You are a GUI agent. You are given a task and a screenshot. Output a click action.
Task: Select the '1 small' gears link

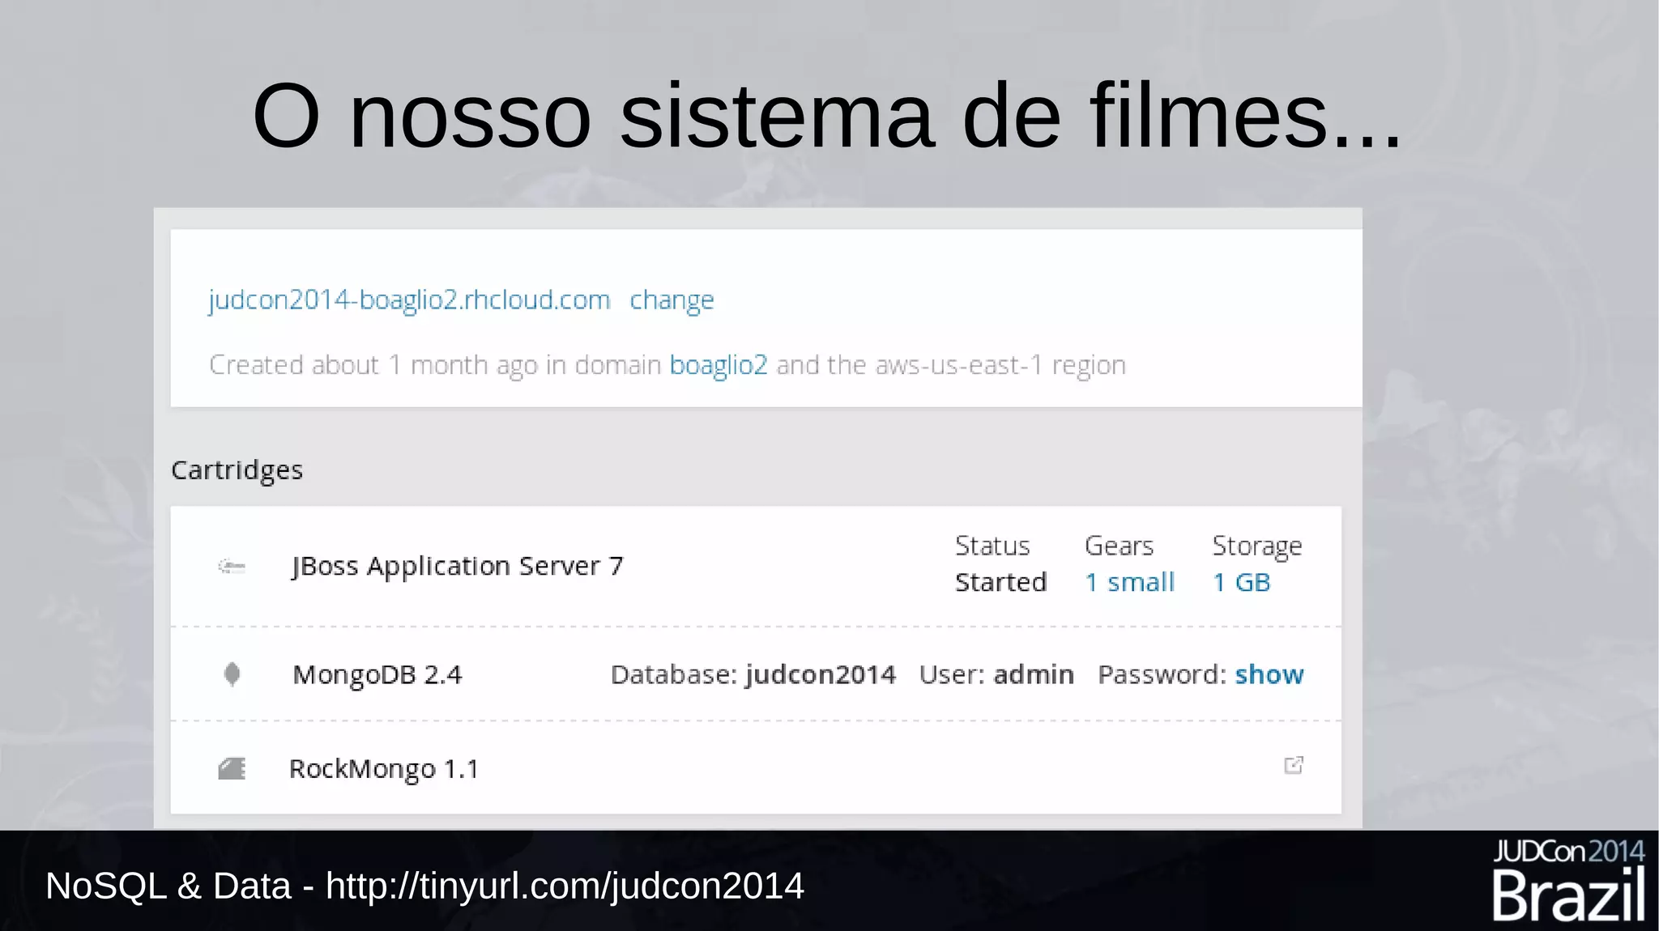click(x=1129, y=582)
